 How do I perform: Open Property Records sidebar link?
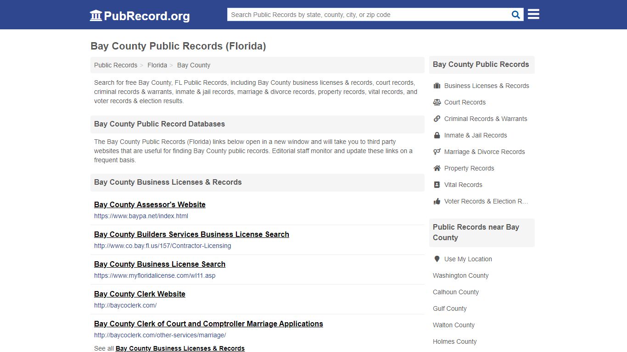point(469,168)
